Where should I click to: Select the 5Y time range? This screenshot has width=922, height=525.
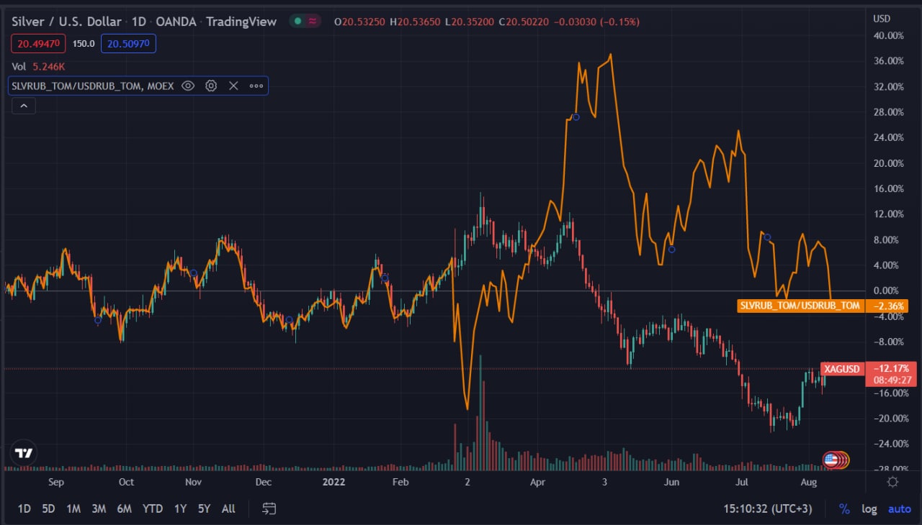[204, 508]
